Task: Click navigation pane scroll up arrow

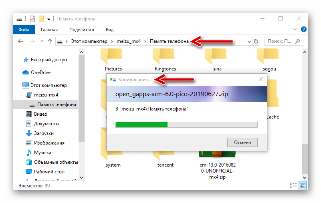Action: (x=81, y=52)
